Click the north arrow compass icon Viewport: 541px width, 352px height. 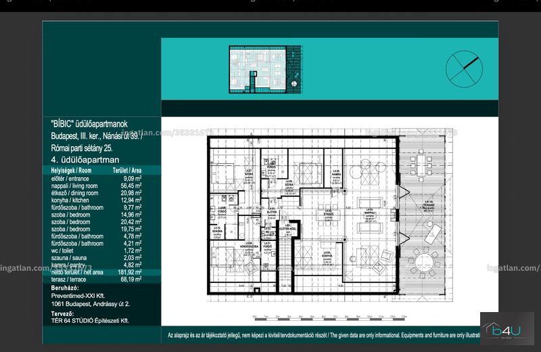click(x=464, y=69)
